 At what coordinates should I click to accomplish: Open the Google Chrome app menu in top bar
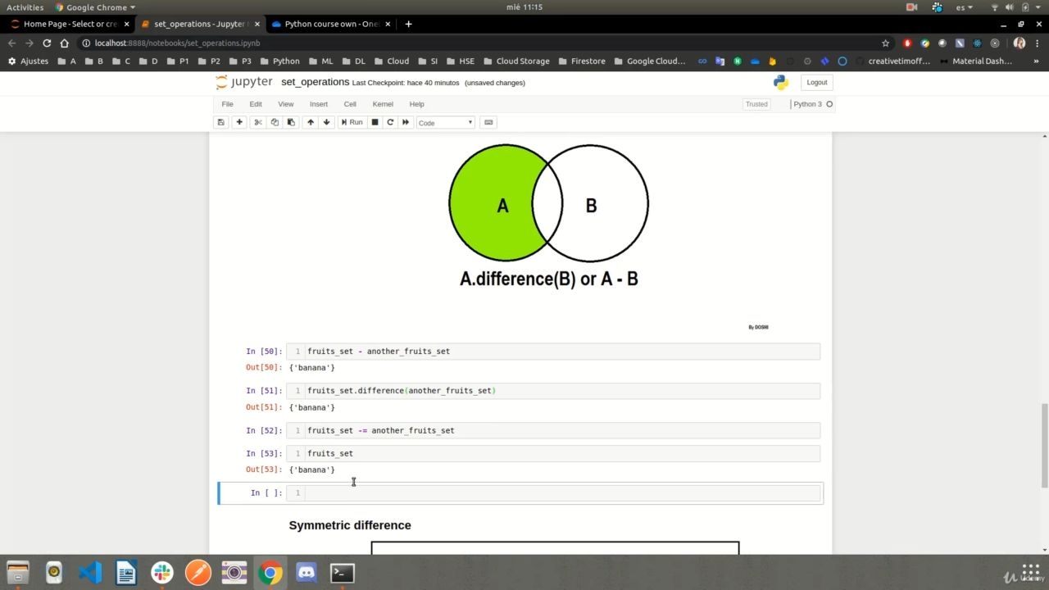click(95, 7)
